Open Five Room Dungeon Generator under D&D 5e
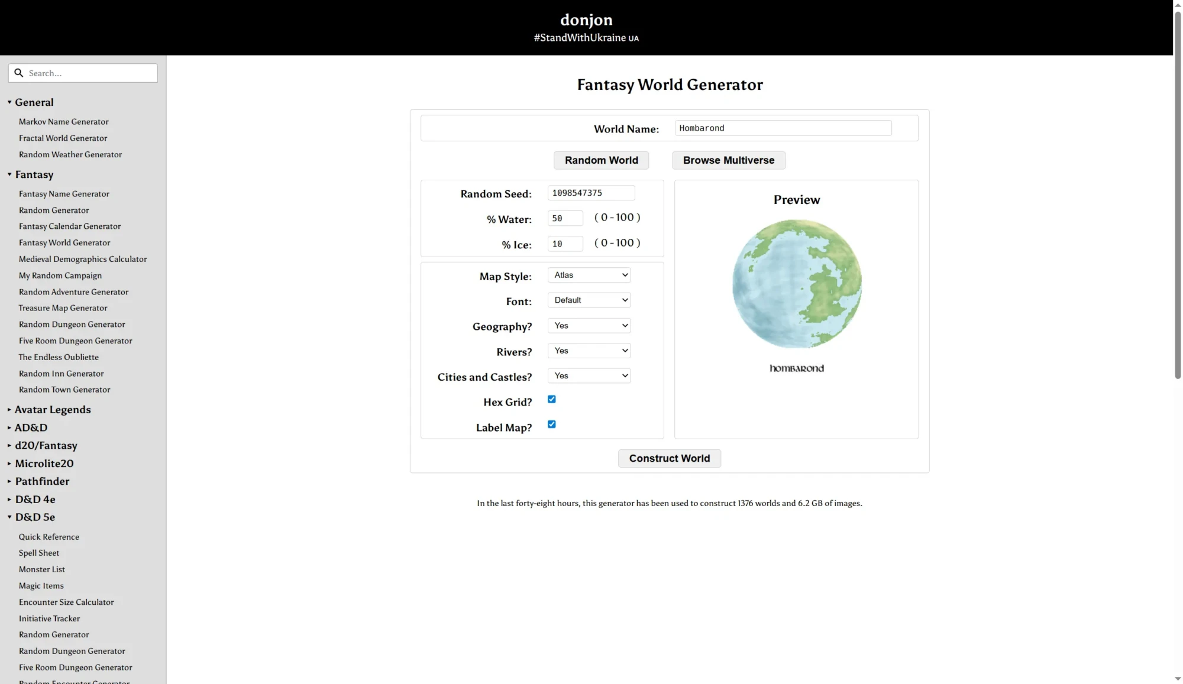1183x684 pixels. pyautogui.click(x=75, y=667)
